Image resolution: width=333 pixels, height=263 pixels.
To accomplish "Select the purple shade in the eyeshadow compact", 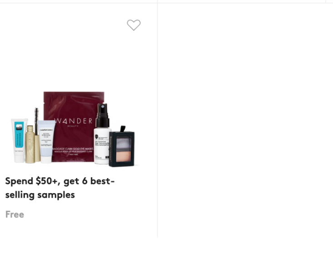I will click(x=124, y=142).
